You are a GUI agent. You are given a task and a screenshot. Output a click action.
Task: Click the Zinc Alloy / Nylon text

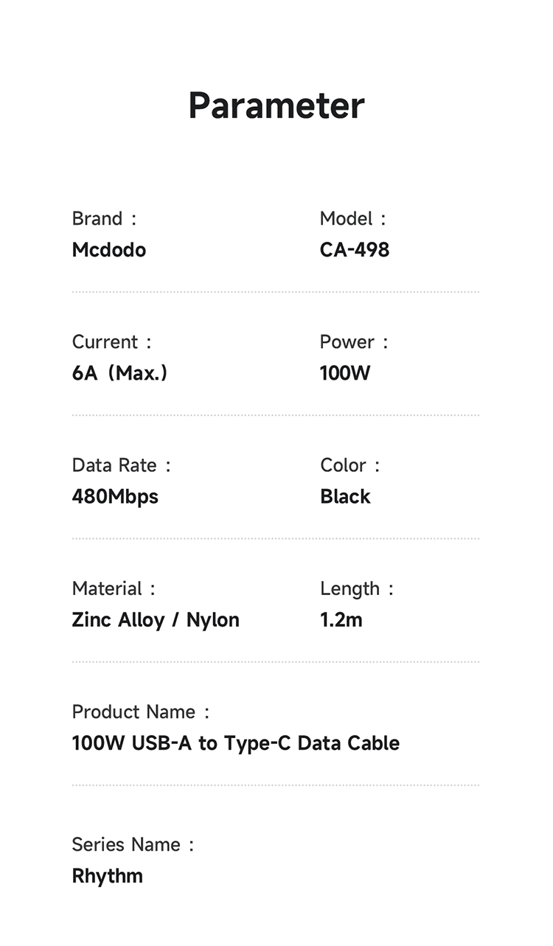(x=156, y=619)
